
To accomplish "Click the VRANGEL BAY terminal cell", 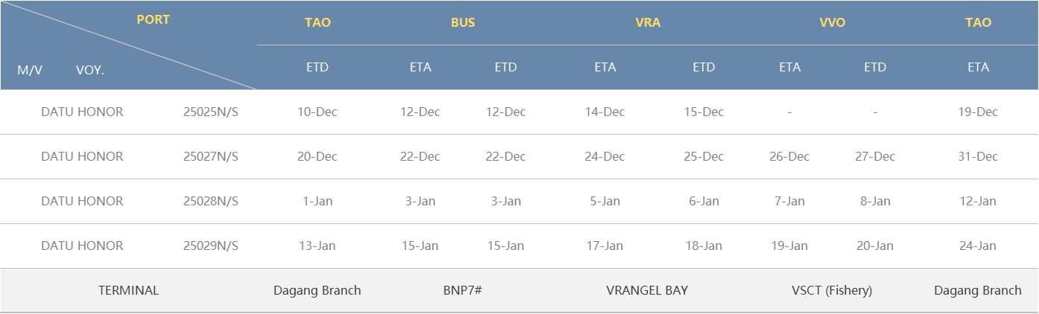I will coord(647,290).
